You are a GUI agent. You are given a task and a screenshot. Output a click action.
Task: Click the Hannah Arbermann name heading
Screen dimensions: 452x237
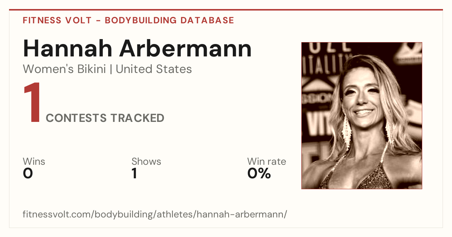[x=137, y=49]
